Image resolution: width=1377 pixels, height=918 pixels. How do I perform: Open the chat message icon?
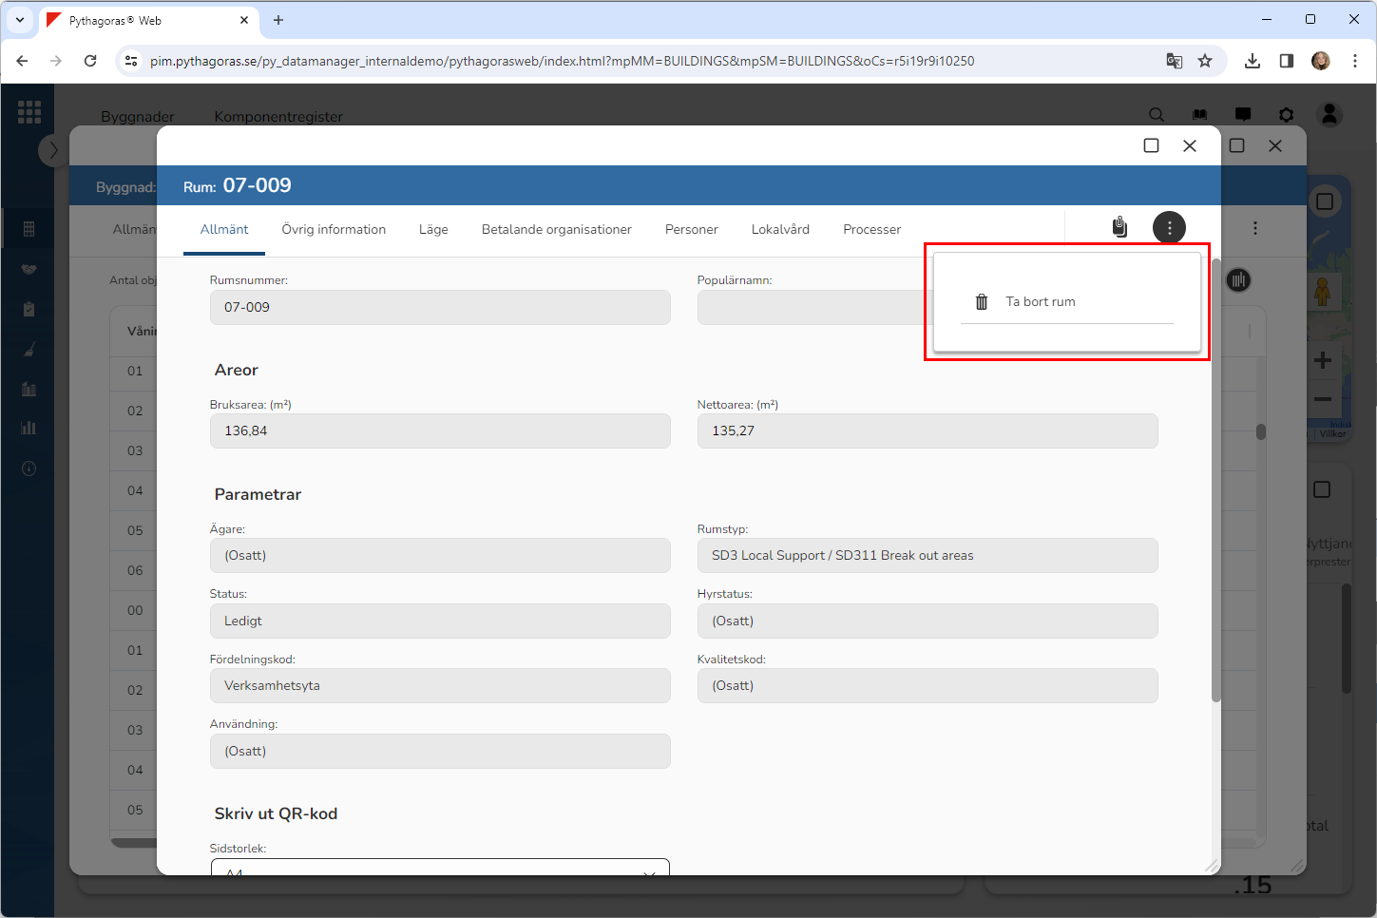click(x=1242, y=115)
